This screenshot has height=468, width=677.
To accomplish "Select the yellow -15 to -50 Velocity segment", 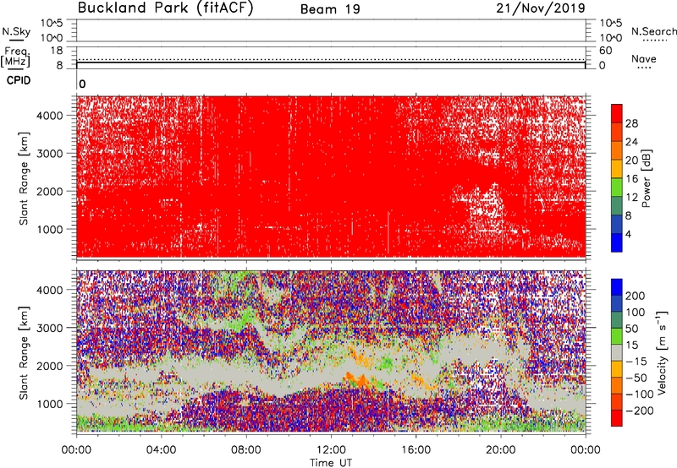I will tap(617, 369).
